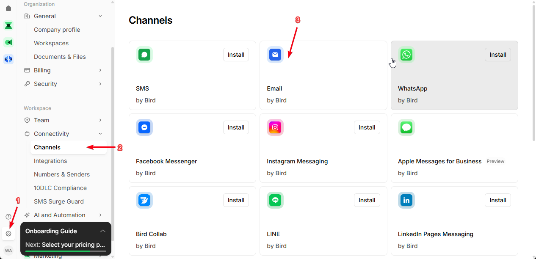
Task: Click the Bird Collab channel icon
Action: [x=144, y=200]
